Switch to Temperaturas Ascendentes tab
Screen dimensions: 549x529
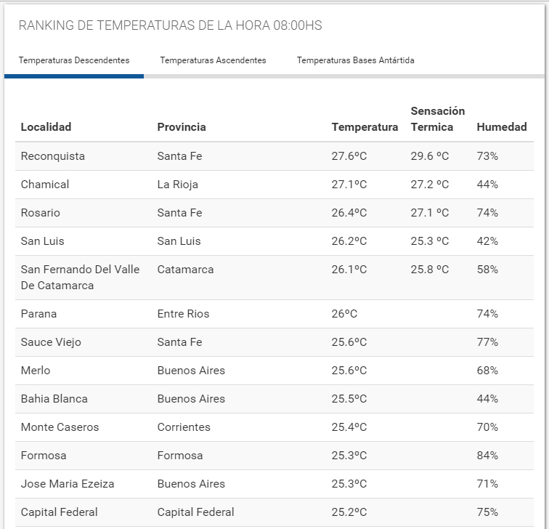(x=213, y=60)
